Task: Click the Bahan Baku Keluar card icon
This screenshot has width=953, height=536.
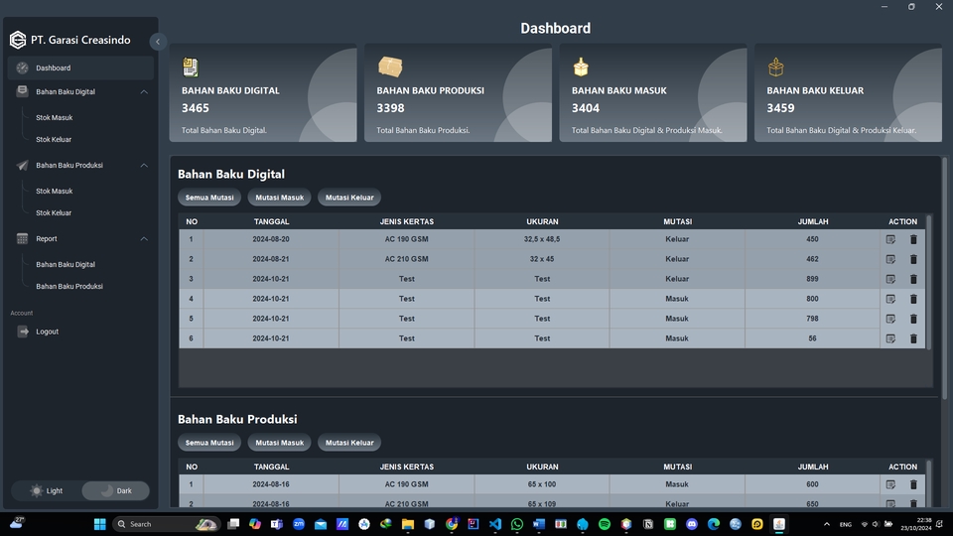Action: point(775,67)
